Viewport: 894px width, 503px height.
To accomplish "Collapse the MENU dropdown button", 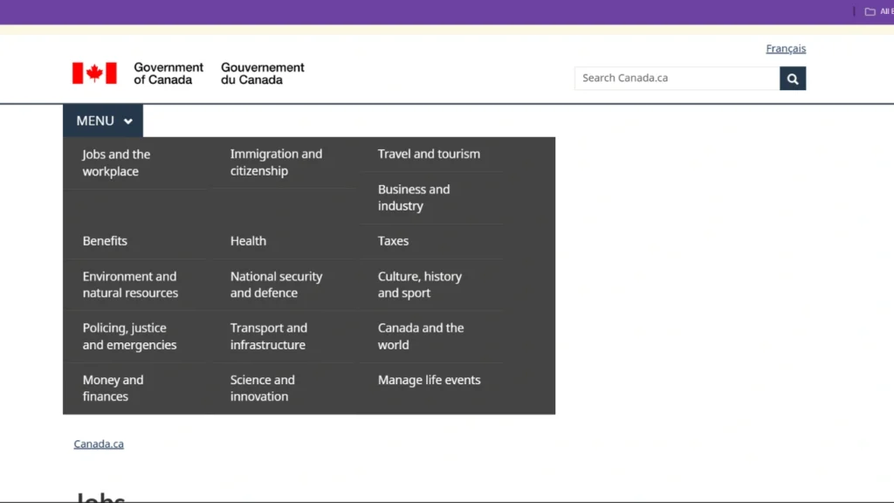I will 103,121.
